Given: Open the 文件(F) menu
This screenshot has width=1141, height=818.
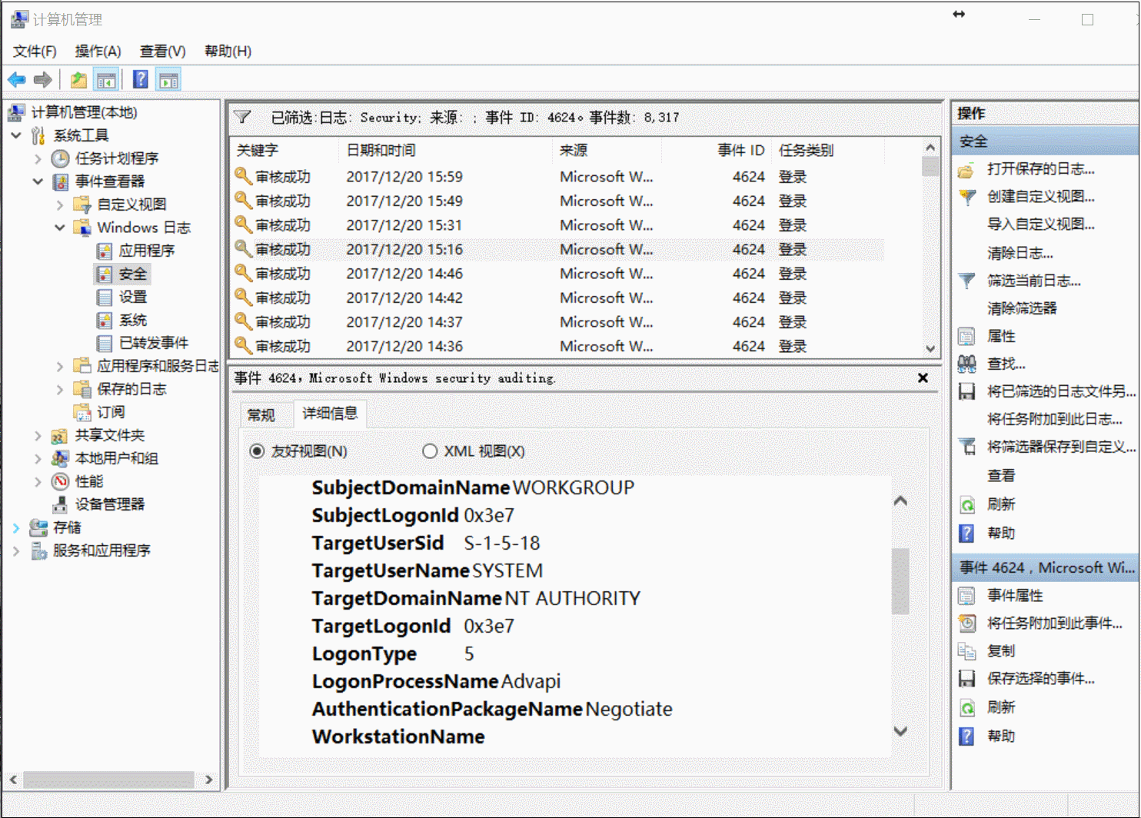Looking at the screenshot, I should pyautogui.click(x=35, y=51).
